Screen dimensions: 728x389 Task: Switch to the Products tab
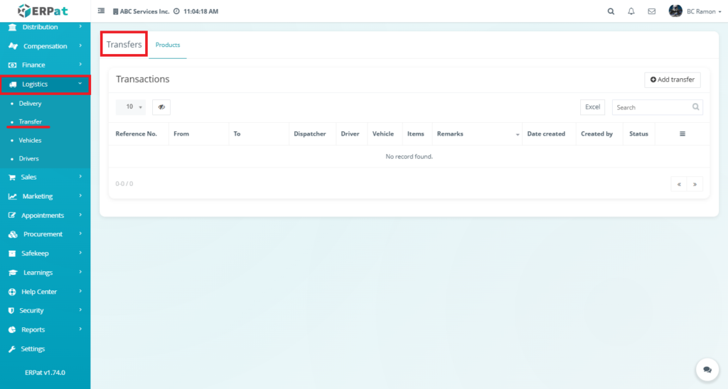pos(168,45)
